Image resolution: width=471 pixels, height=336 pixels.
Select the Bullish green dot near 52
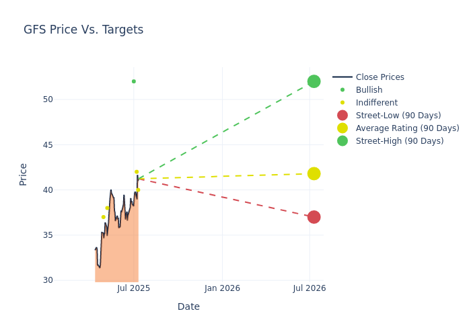click(134, 81)
